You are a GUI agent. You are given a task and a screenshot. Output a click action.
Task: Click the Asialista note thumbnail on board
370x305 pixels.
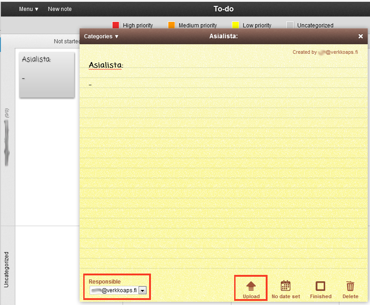point(47,75)
